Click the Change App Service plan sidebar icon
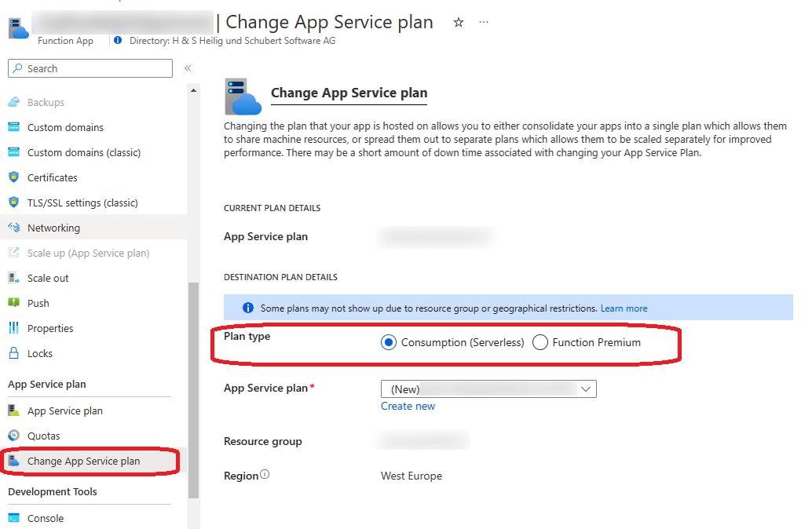Image resolution: width=812 pixels, height=529 pixels. [x=14, y=461]
